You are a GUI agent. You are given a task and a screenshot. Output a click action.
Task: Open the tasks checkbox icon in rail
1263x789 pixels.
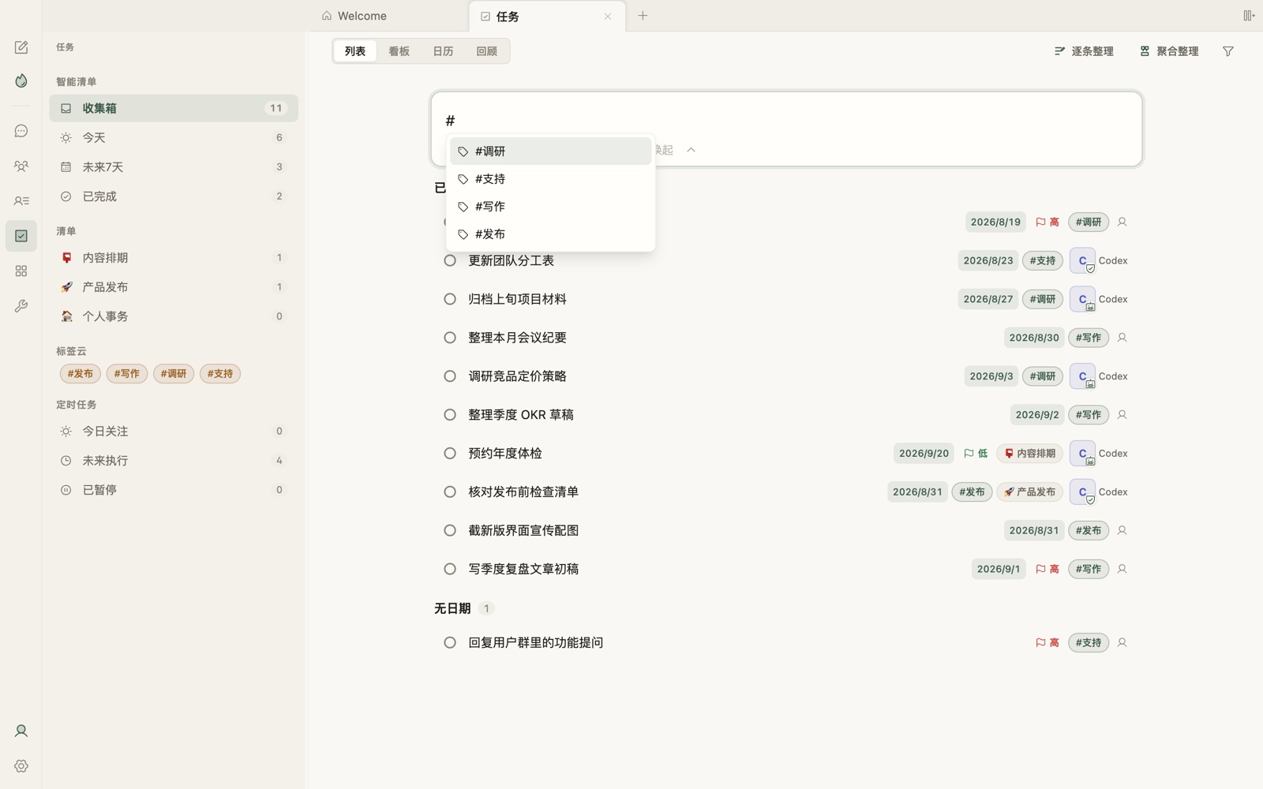coord(21,236)
